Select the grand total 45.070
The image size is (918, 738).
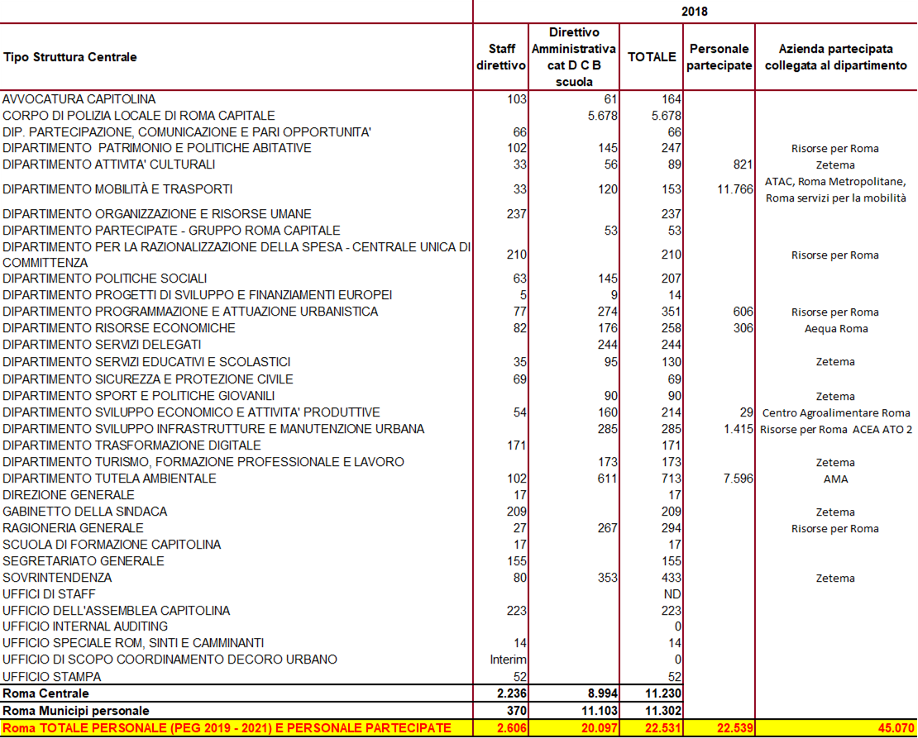(x=896, y=728)
